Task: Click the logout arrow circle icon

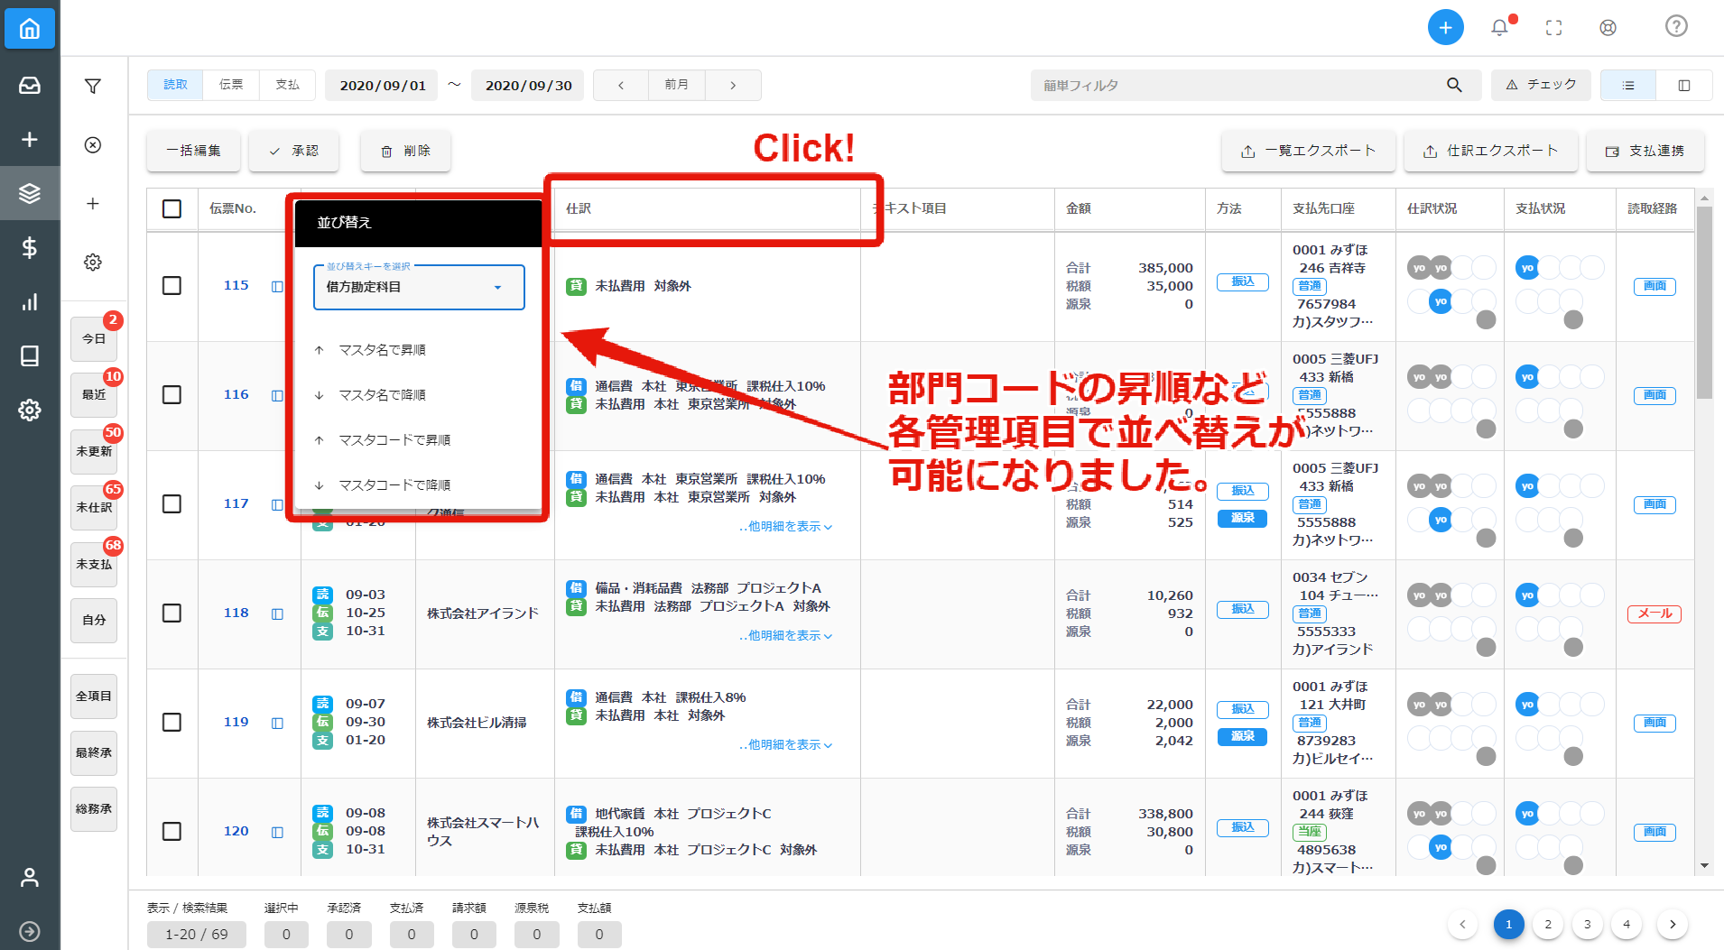Action: [30, 931]
